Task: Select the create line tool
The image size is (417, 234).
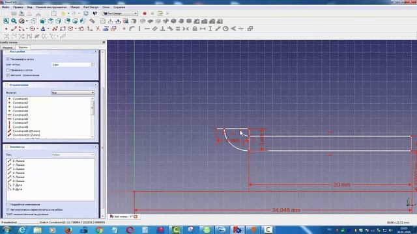Action: pos(14,29)
